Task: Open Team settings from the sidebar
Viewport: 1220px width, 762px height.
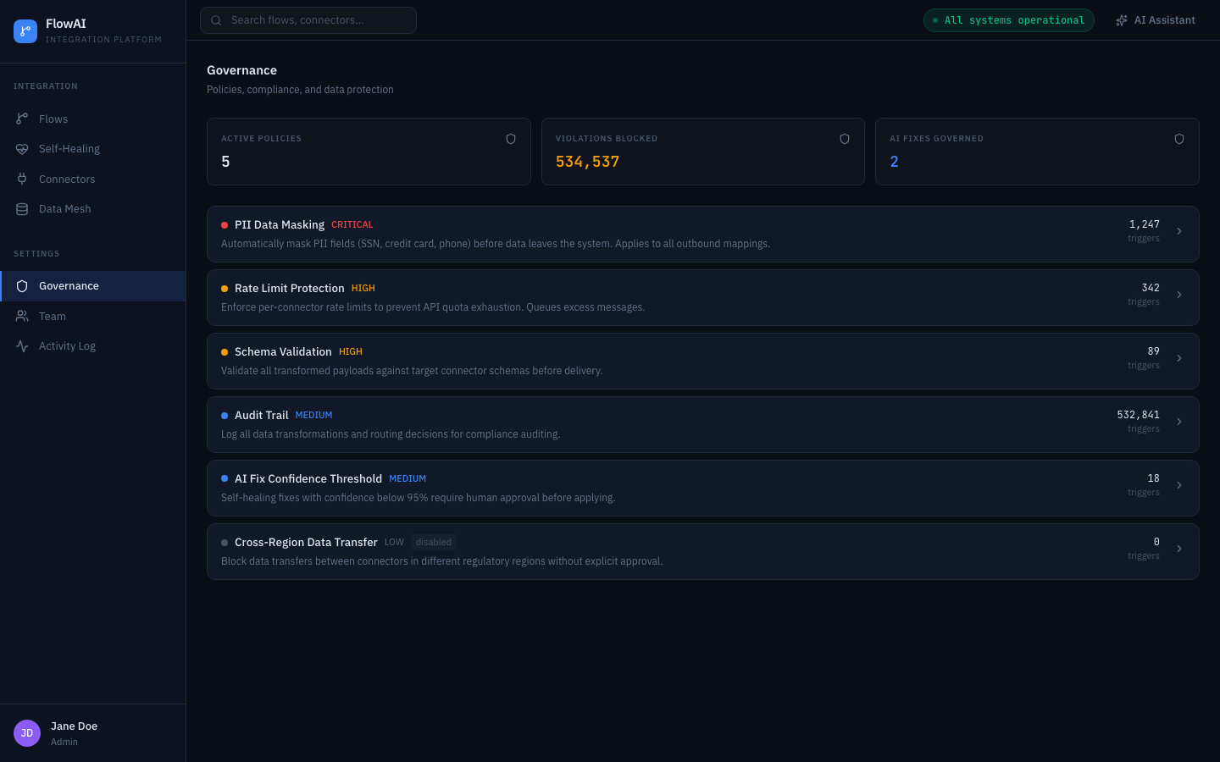Action: tap(52, 316)
